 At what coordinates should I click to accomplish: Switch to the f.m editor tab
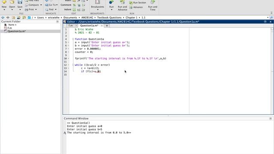(71, 26)
